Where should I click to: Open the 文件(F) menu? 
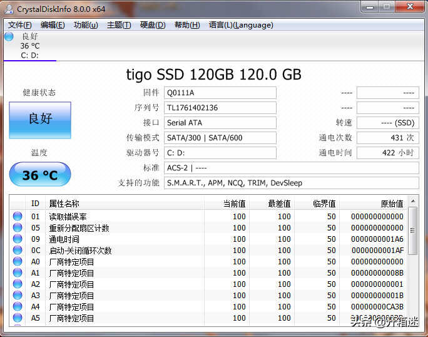pos(19,25)
